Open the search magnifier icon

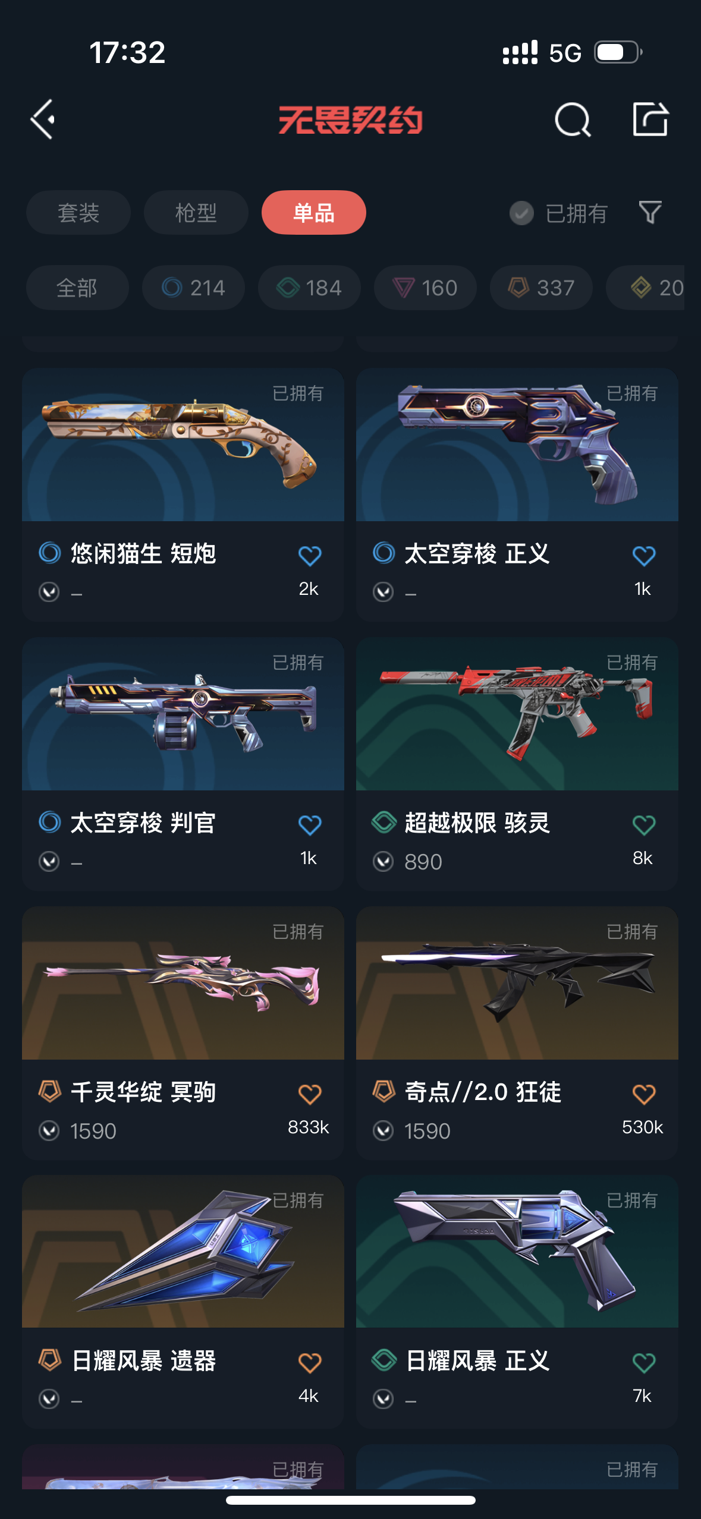pyautogui.click(x=572, y=119)
